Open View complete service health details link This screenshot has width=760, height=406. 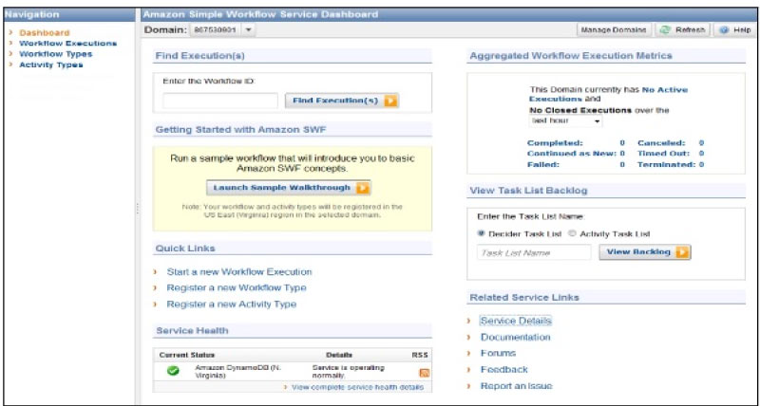pos(358,387)
